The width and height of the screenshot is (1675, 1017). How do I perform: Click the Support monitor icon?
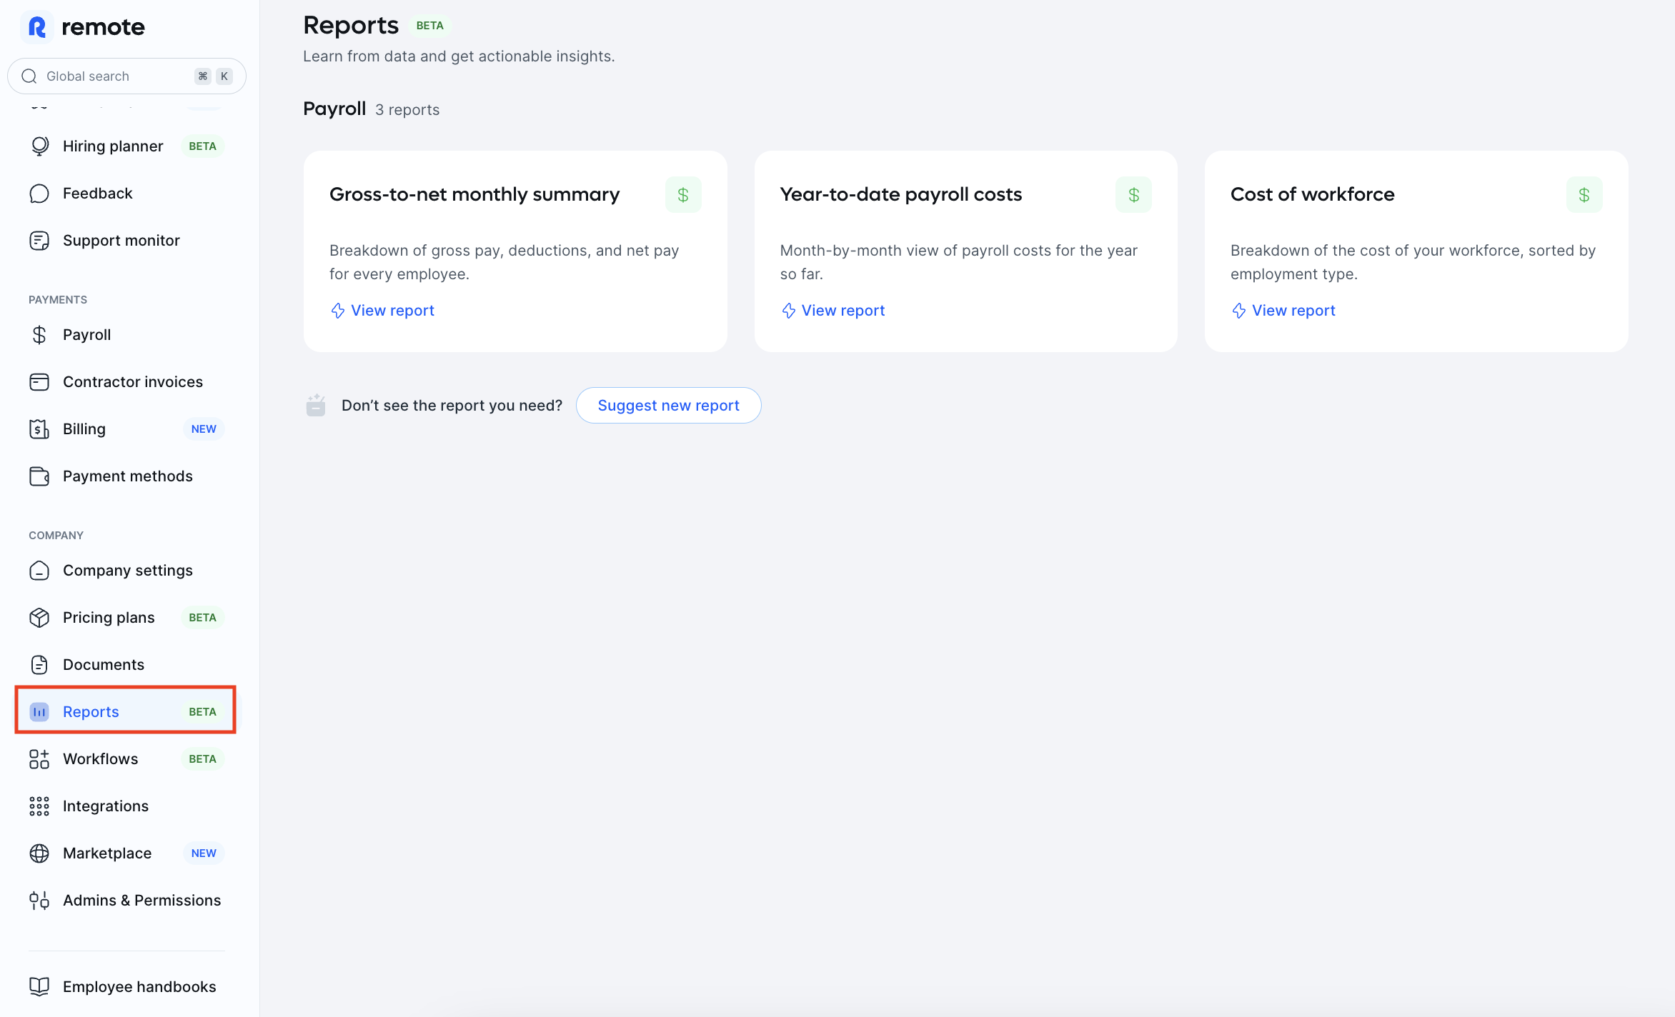[39, 241]
